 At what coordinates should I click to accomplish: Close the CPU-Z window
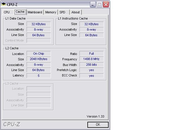click(106, 5)
